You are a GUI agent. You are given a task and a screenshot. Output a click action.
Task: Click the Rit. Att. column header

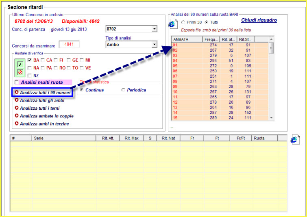[108, 138]
